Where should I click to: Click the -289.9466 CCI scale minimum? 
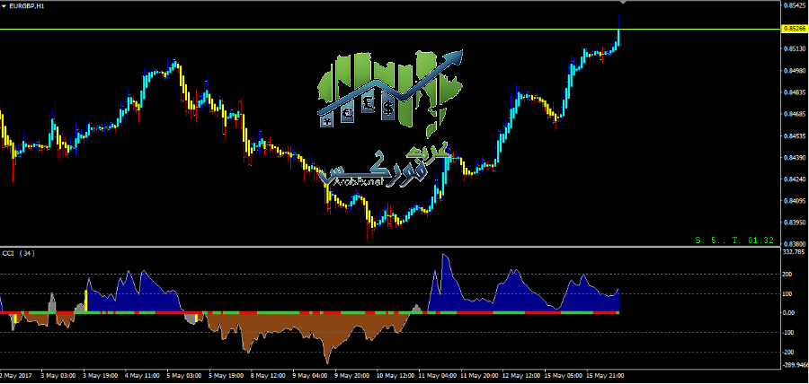click(796, 365)
